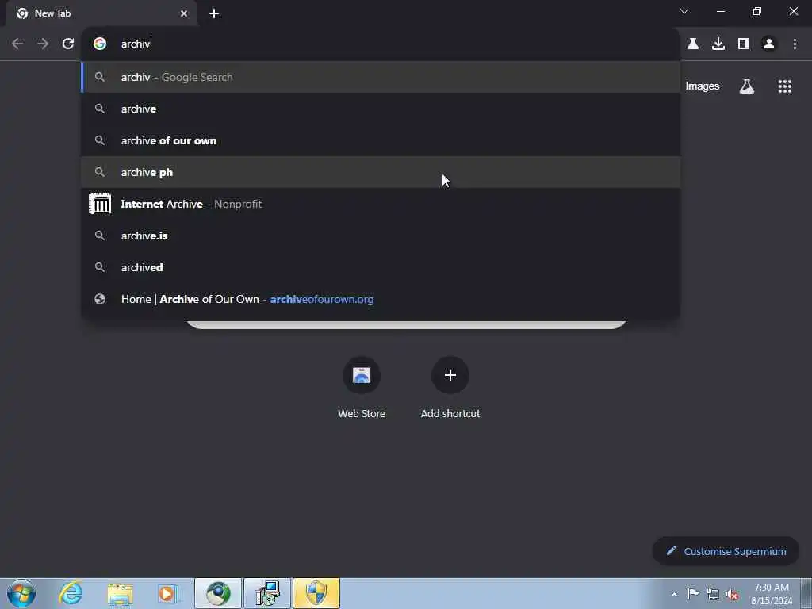Reload the page with the refresh icon

coord(68,44)
